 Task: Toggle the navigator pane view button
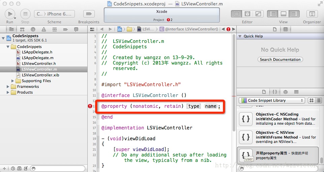272,14
